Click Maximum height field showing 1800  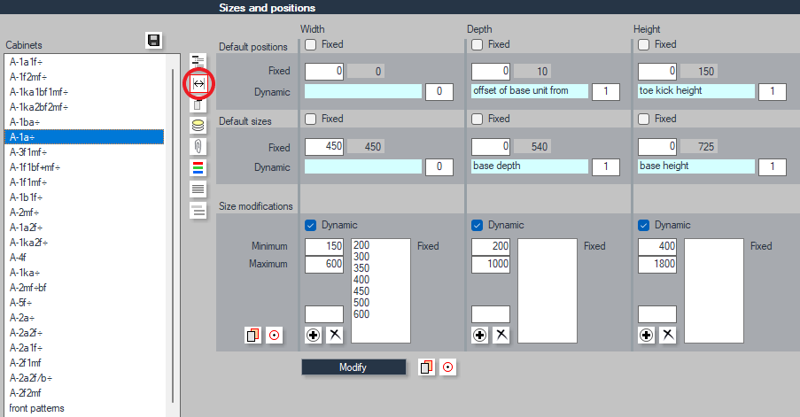pos(657,265)
